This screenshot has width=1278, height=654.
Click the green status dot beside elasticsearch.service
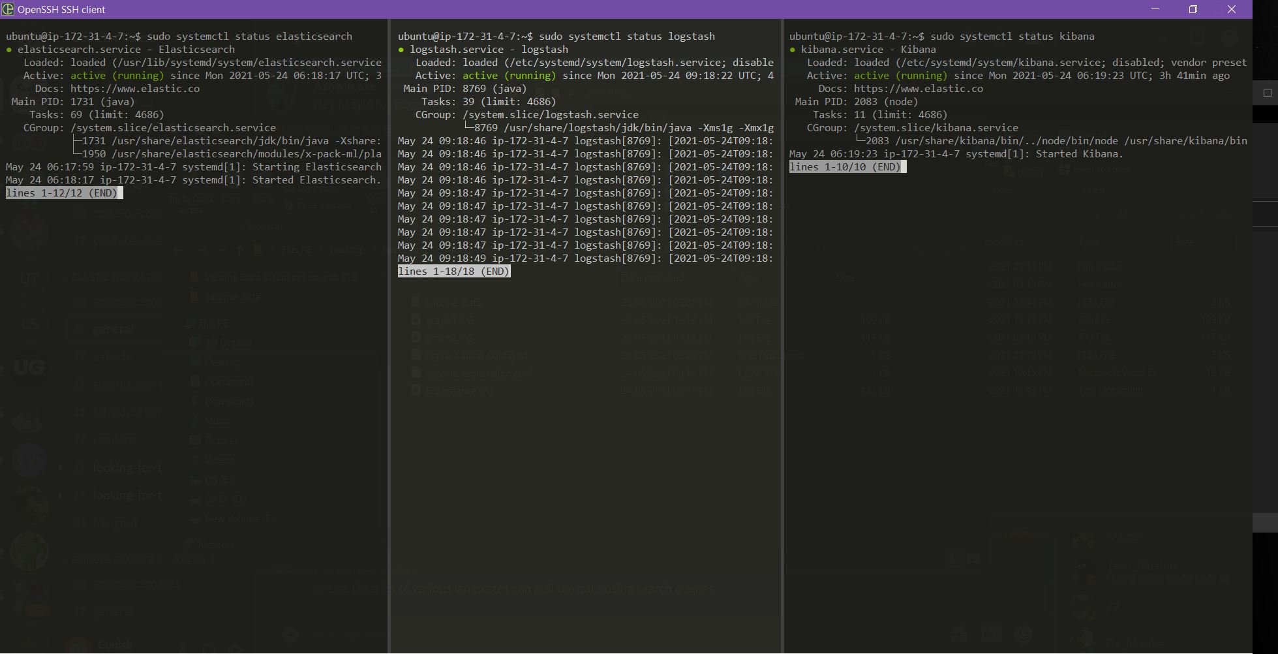[9, 50]
